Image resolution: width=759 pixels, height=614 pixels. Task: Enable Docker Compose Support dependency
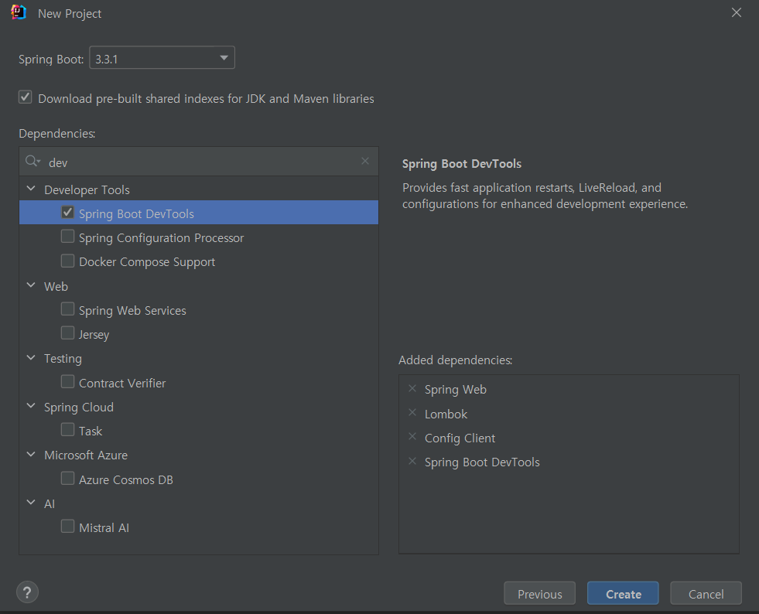tap(68, 261)
